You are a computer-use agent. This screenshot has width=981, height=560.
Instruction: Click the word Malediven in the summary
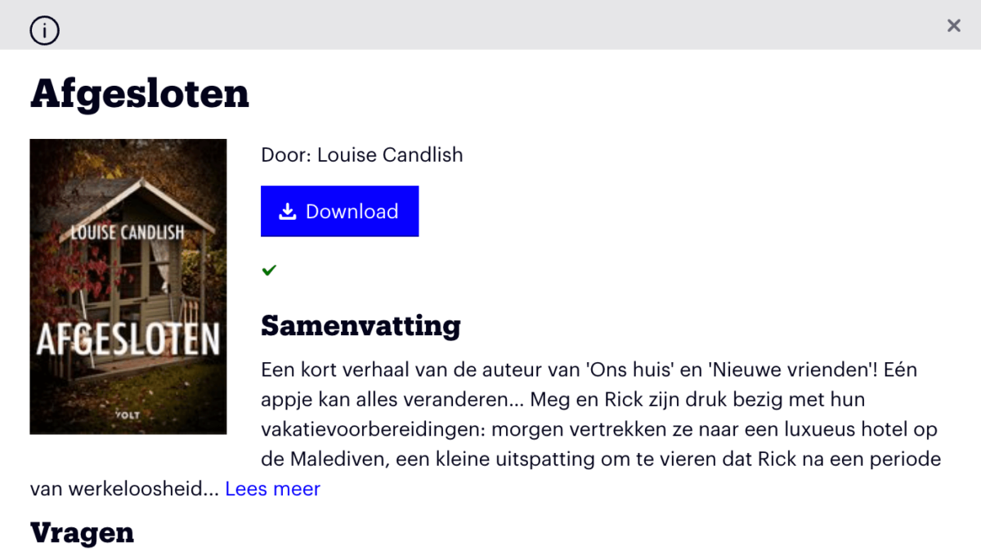pyautogui.click(x=338, y=459)
